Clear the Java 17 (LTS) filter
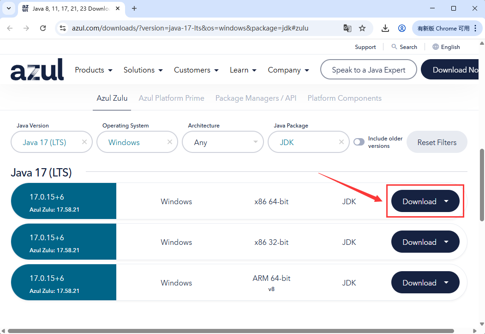The width and height of the screenshot is (485, 334). click(84, 142)
